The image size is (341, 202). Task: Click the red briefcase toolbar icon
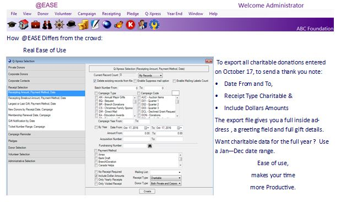pos(35,25)
